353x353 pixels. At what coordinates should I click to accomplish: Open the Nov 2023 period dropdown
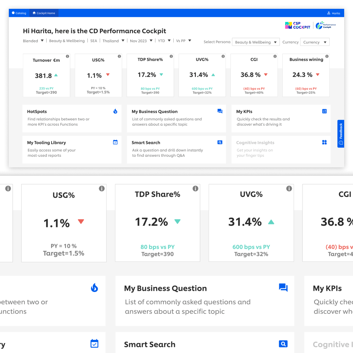[x=151, y=41]
